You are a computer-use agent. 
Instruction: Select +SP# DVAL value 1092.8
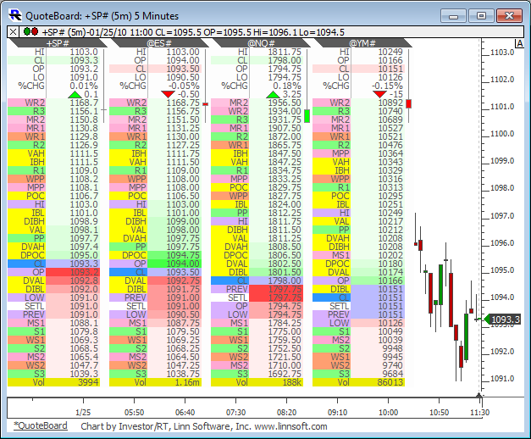click(x=73, y=281)
